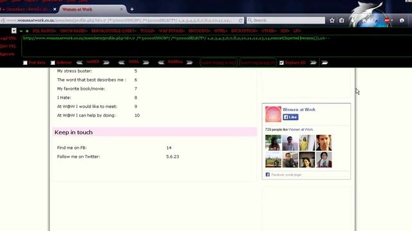Open the SQL BASICS menu
The height and width of the screenshot is (231, 412).
pos(44,31)
